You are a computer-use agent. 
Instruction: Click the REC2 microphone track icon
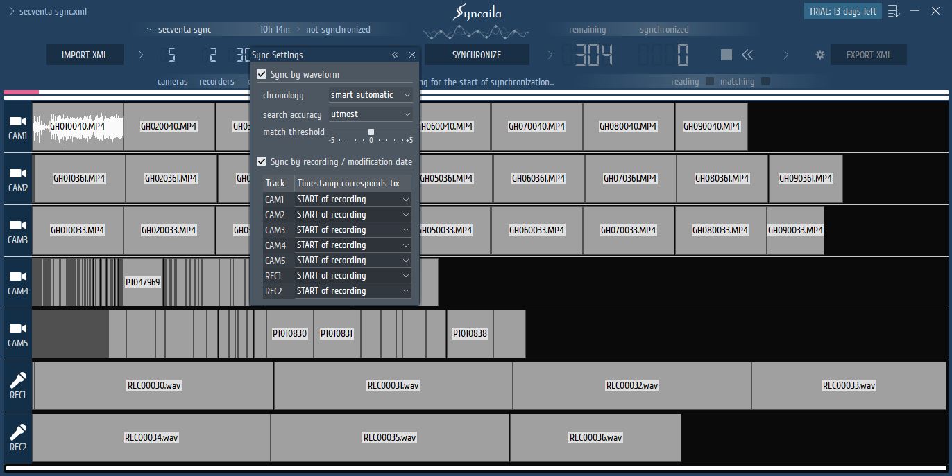(17, 432)
